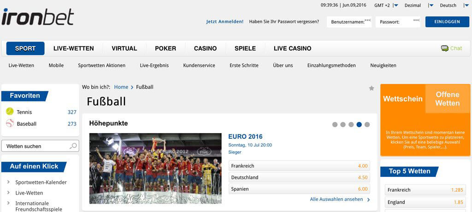Open the Kundenservice submenu link

click(199, 65)
